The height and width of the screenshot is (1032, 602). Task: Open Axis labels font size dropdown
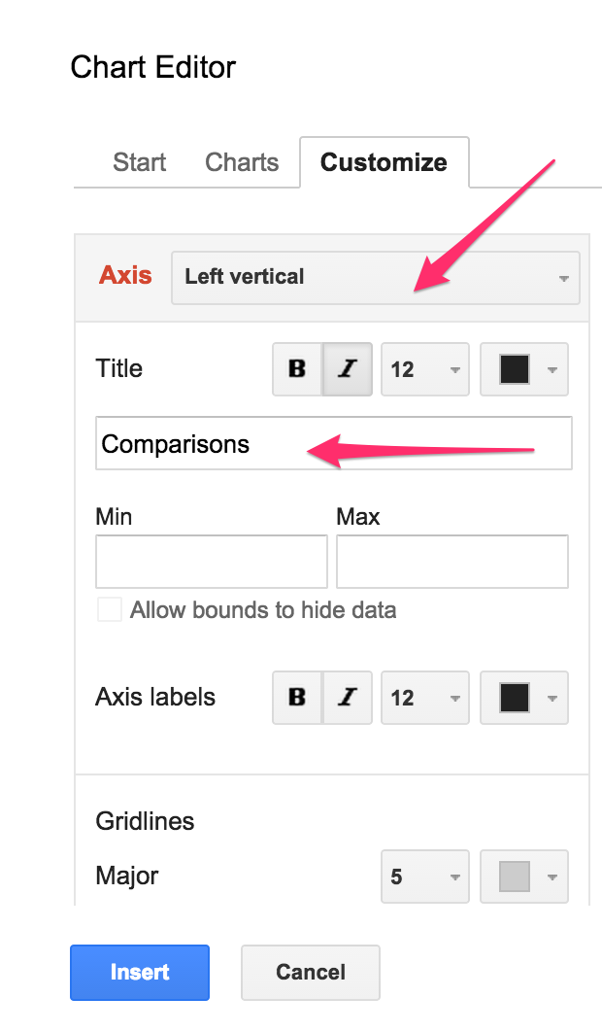[x=424, y=698]
